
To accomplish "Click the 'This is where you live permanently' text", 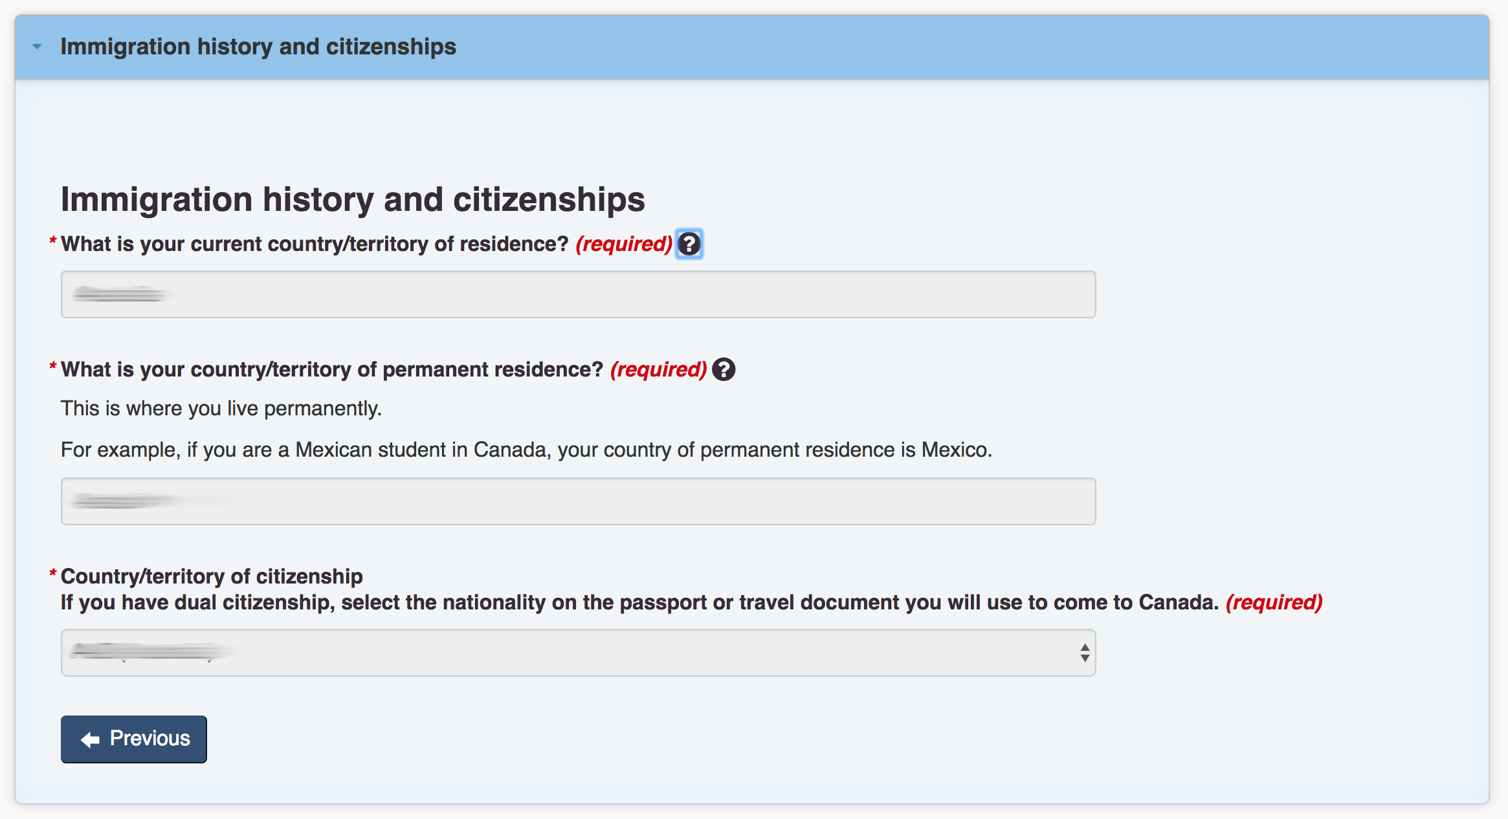I will coord(221,408).
